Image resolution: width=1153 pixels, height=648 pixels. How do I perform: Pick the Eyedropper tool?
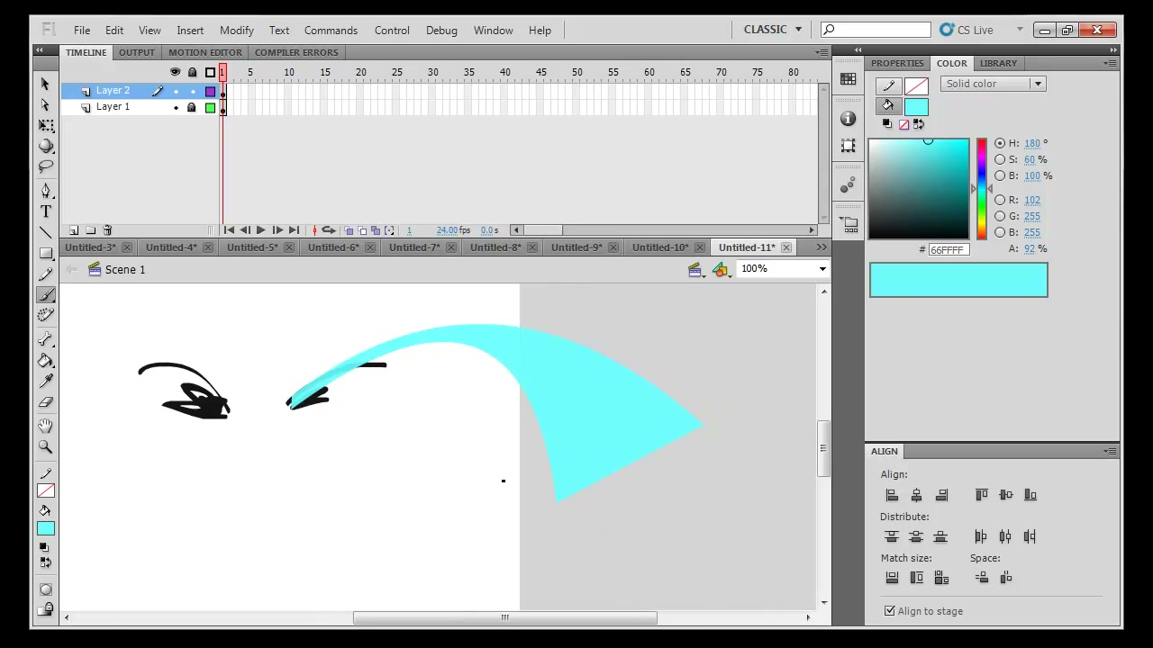[x=46, y=382]
